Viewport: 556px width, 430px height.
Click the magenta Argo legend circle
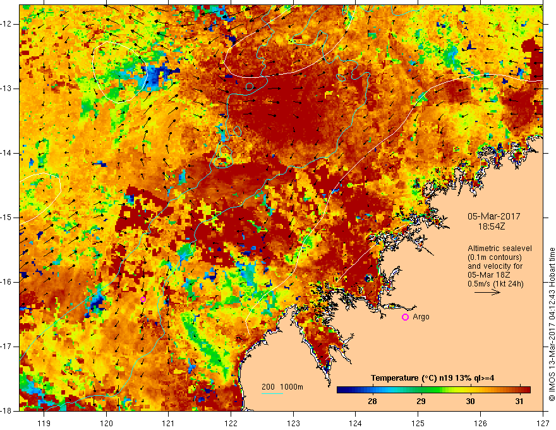point(405,317)
